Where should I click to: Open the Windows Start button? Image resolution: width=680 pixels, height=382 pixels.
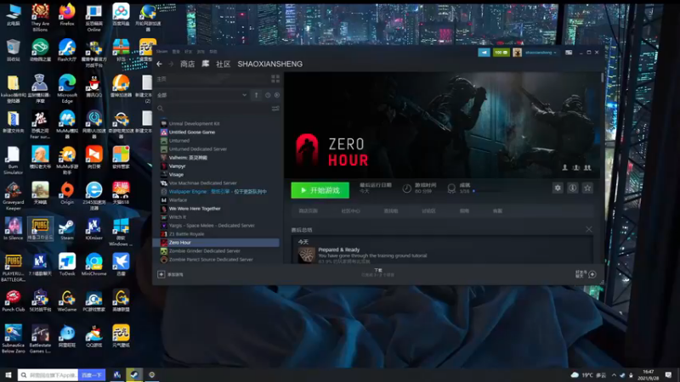click(8, 374)
